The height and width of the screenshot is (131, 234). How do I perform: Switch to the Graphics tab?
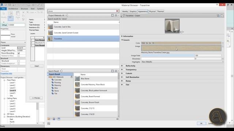[133, 11]
